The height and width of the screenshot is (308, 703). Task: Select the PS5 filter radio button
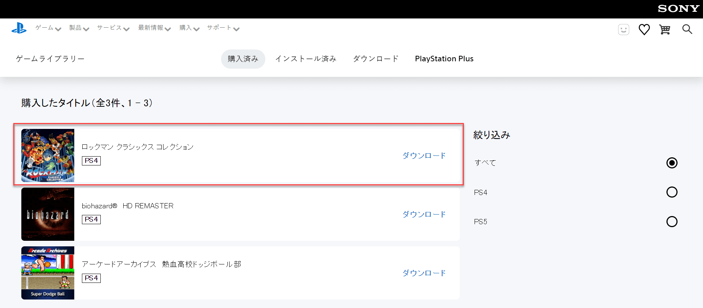point(672,222)
